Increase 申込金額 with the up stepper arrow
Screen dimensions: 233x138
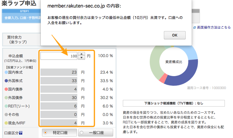[x=81, y=54]
